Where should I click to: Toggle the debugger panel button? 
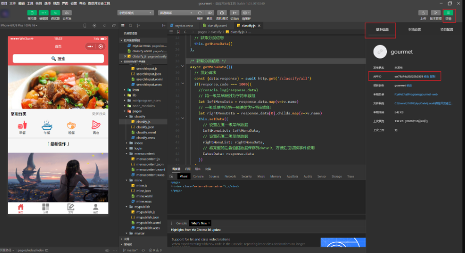[55, 12]
